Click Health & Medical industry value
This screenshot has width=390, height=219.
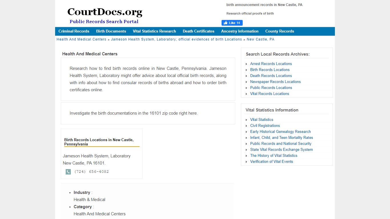pos(89,200)
